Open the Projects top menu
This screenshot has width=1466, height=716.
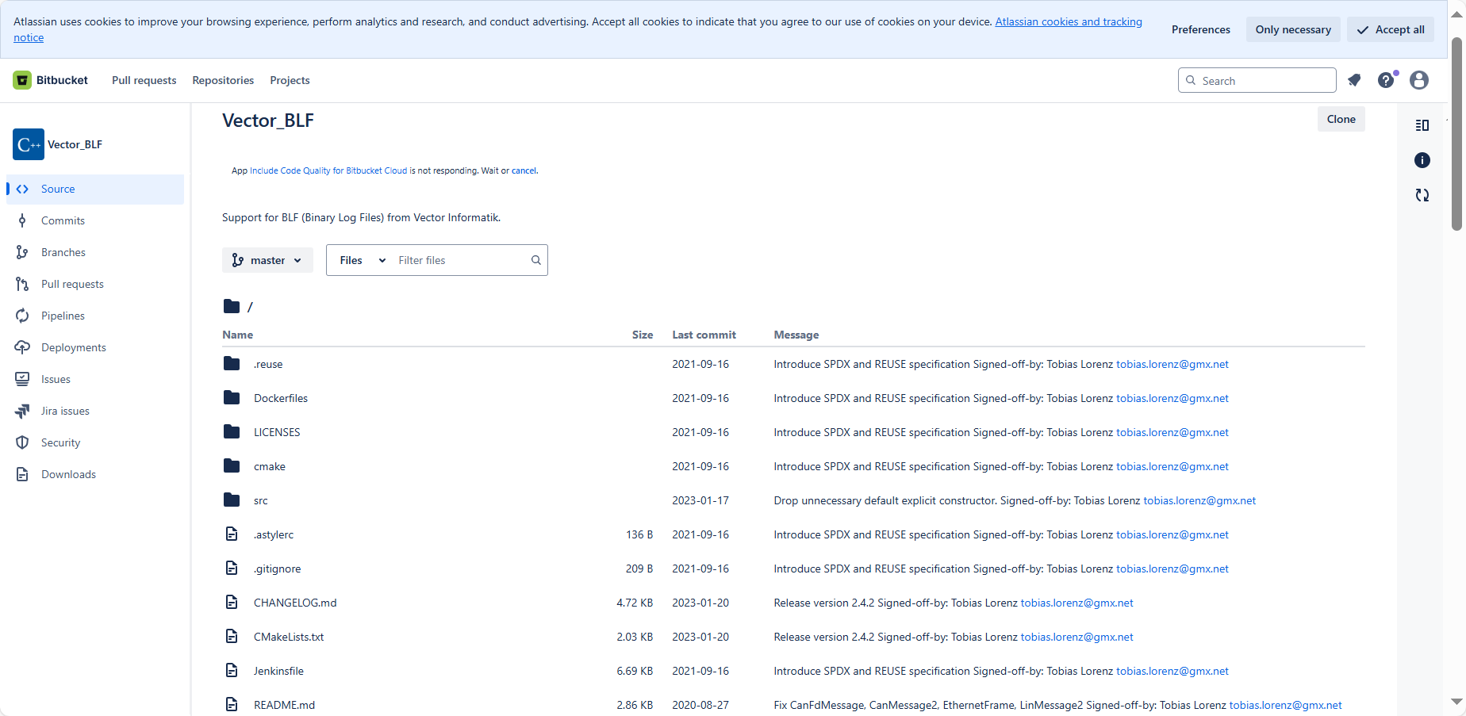(x=290, y=80)
